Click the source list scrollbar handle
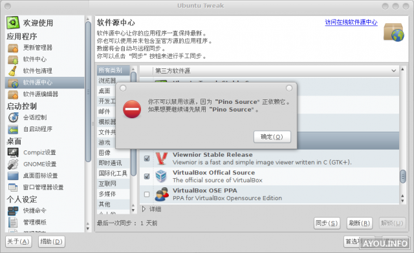Screen dimensions: 414x253 [x=402, y=176]
